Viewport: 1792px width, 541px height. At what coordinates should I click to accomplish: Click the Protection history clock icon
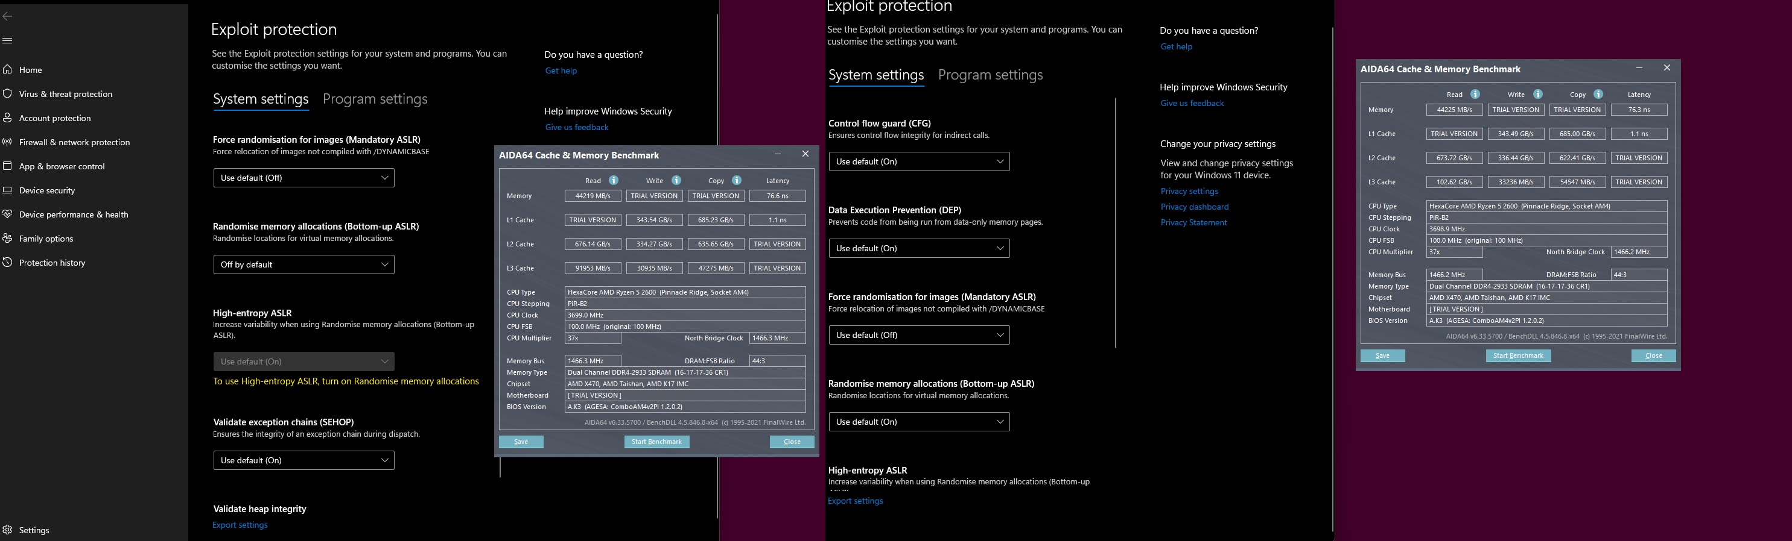click(x=8, y=263)
